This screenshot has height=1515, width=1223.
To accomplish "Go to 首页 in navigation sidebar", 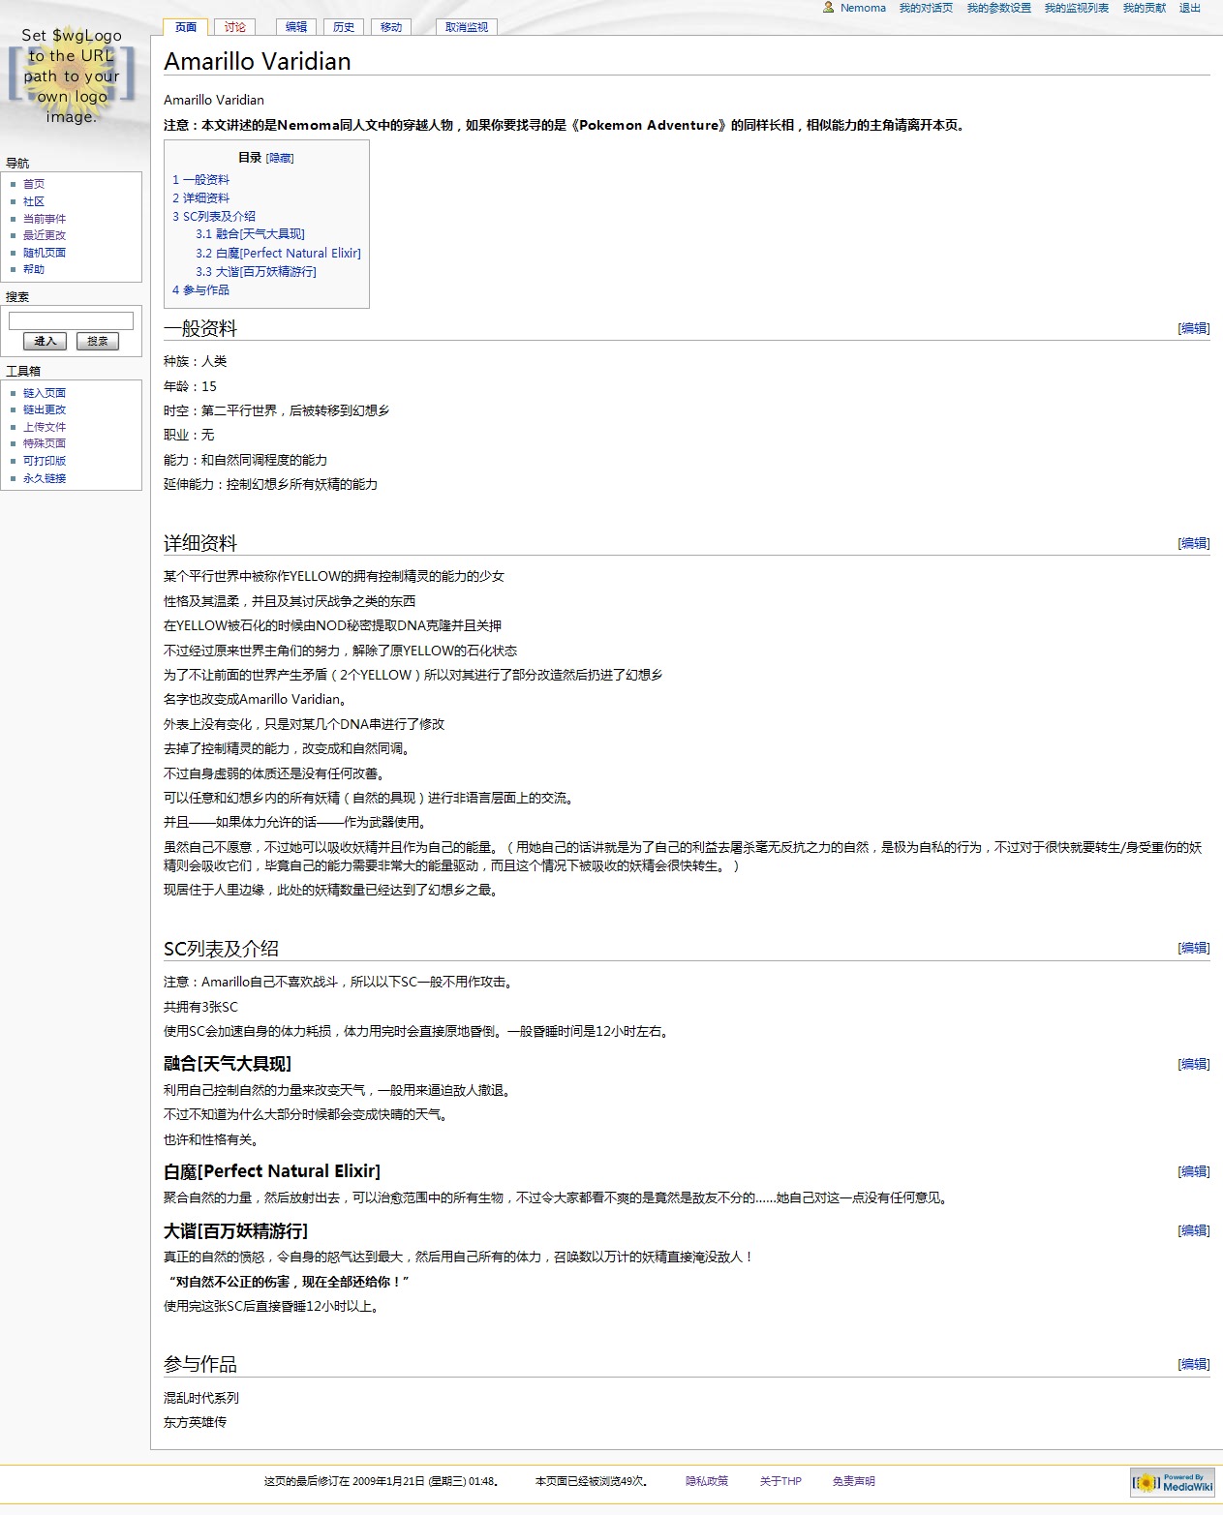I will pyautogui.click(x=34, y=184).
